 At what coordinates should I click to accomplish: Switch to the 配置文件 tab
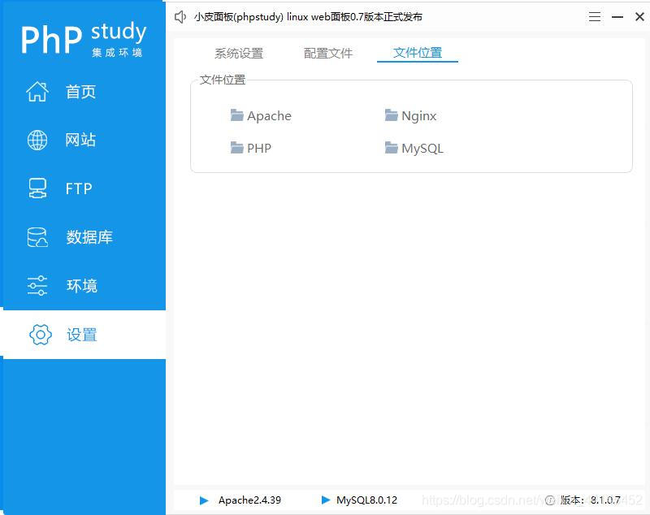[328, 54]
